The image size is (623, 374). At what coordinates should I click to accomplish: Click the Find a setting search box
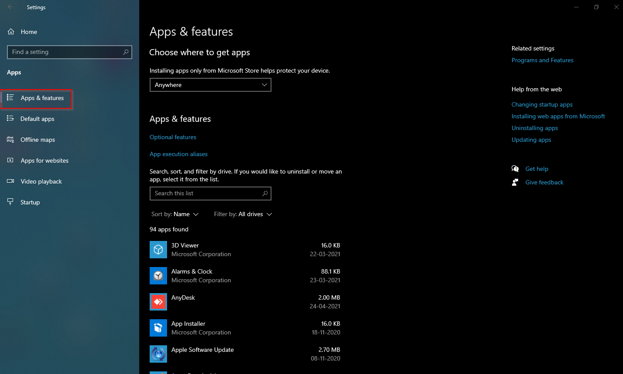click(70, 52)
